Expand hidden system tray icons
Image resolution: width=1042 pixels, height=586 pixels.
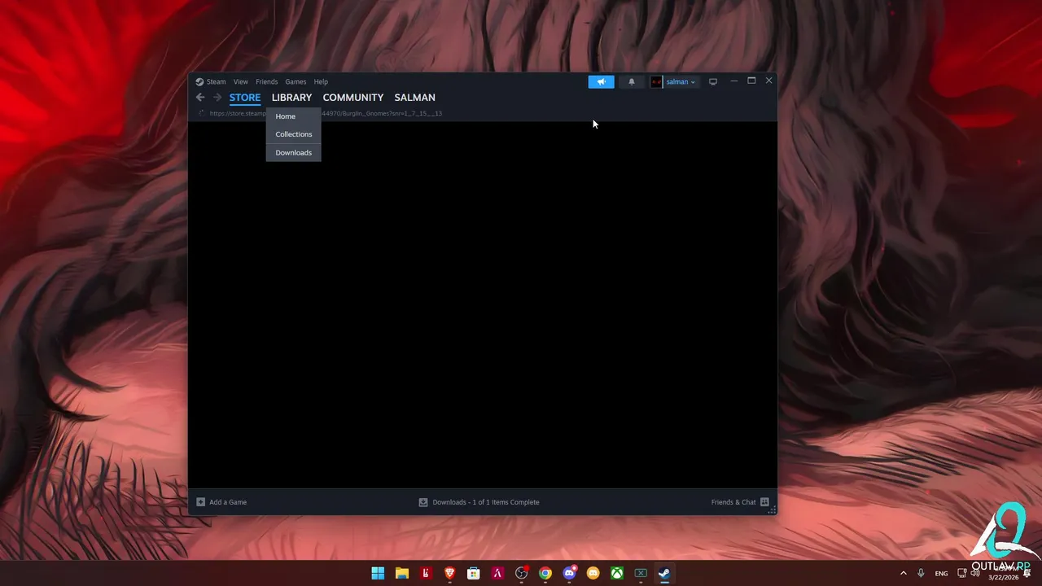(x=903, y=573)
